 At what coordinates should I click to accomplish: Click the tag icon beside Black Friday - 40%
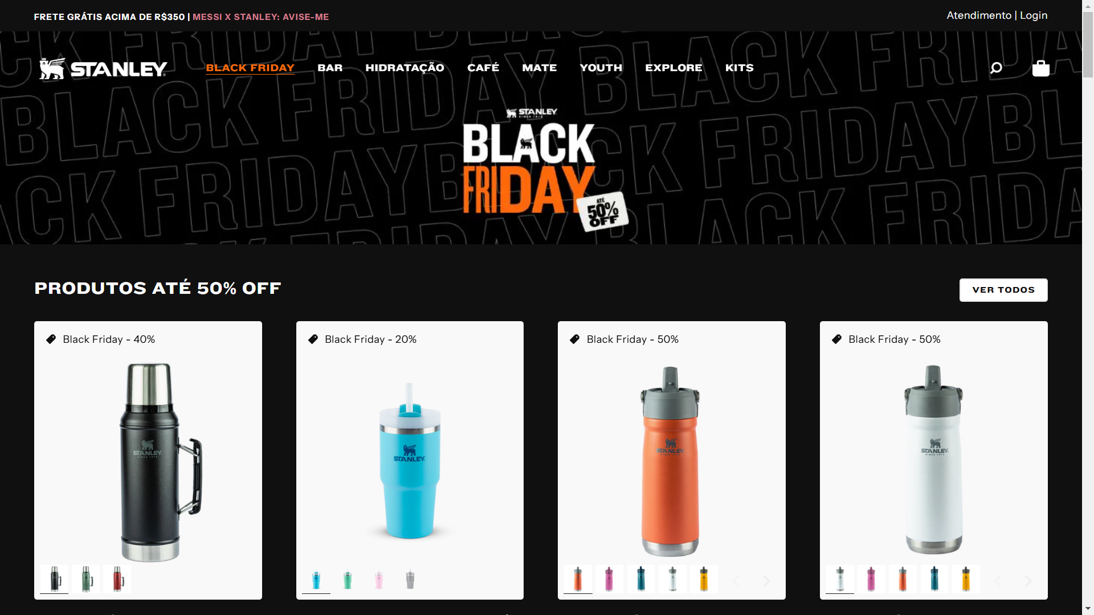coord(51,339)
